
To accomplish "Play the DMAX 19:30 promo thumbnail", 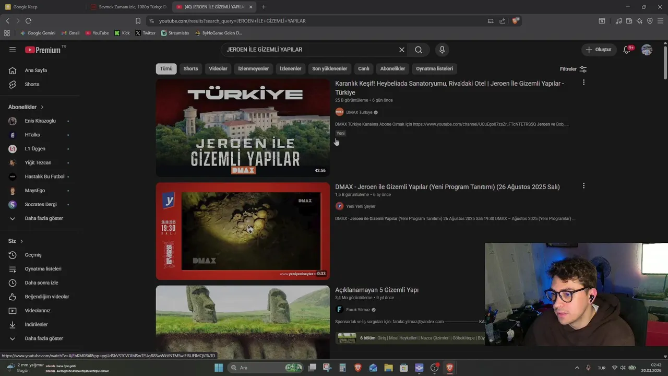I will [x=243, y=231].
